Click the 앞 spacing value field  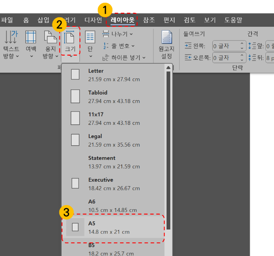tap(269, 46)
